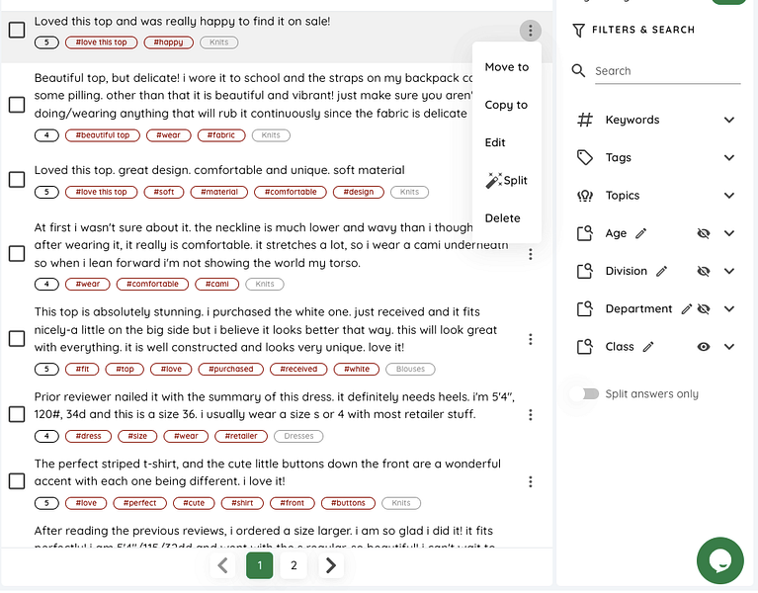Click the next page arrow button
This screenshot has height=593, width=758.
[331, 565]
